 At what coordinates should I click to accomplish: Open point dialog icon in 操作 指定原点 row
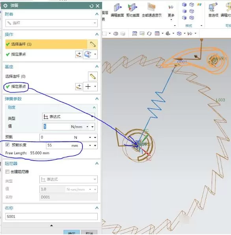79,54
